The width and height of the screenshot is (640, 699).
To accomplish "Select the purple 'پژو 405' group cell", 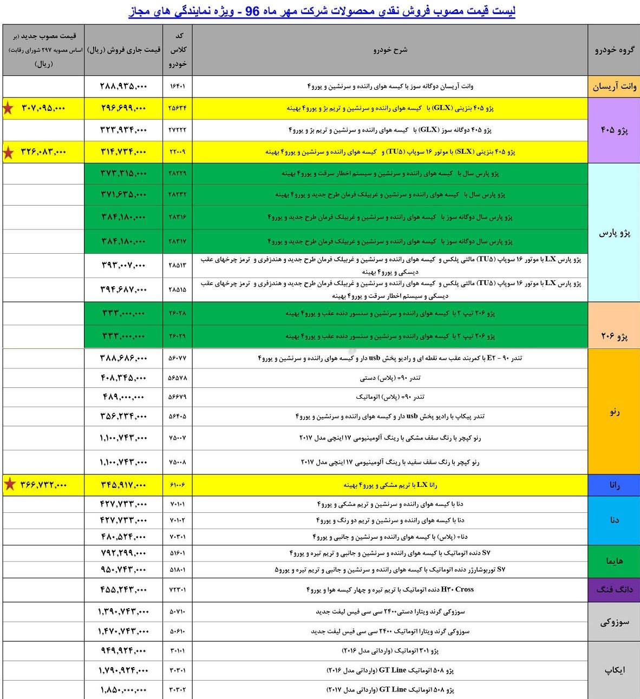I will click(x=614, y=130).
